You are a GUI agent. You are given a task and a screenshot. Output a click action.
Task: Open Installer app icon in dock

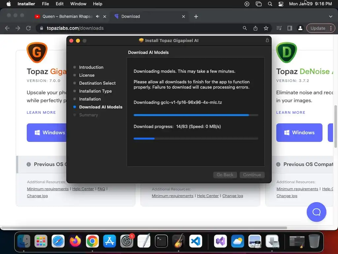click(x=272, y=241)
